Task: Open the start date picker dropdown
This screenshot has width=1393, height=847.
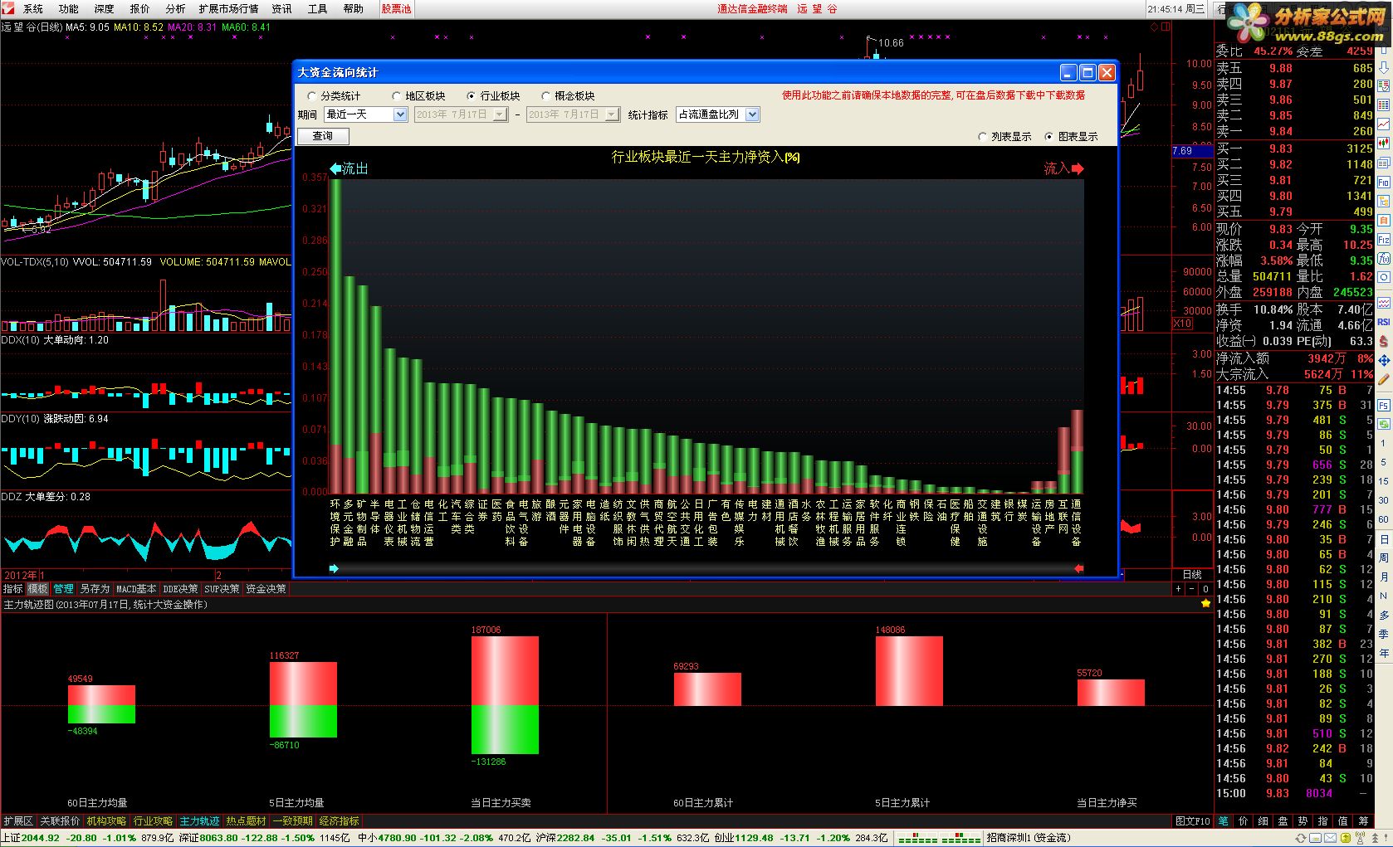Action: click(x=500, y=114)
